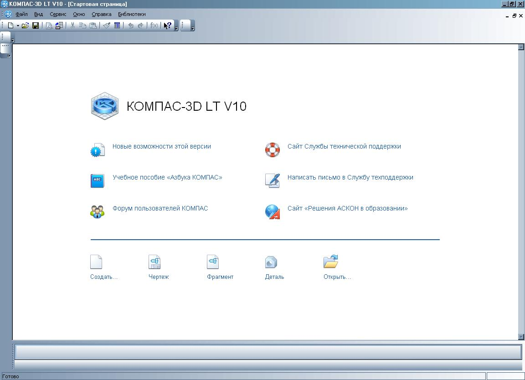The height and width of the screenshot is (380, 525).
Task: Expand the left side panel arrow
Action: 9,56
